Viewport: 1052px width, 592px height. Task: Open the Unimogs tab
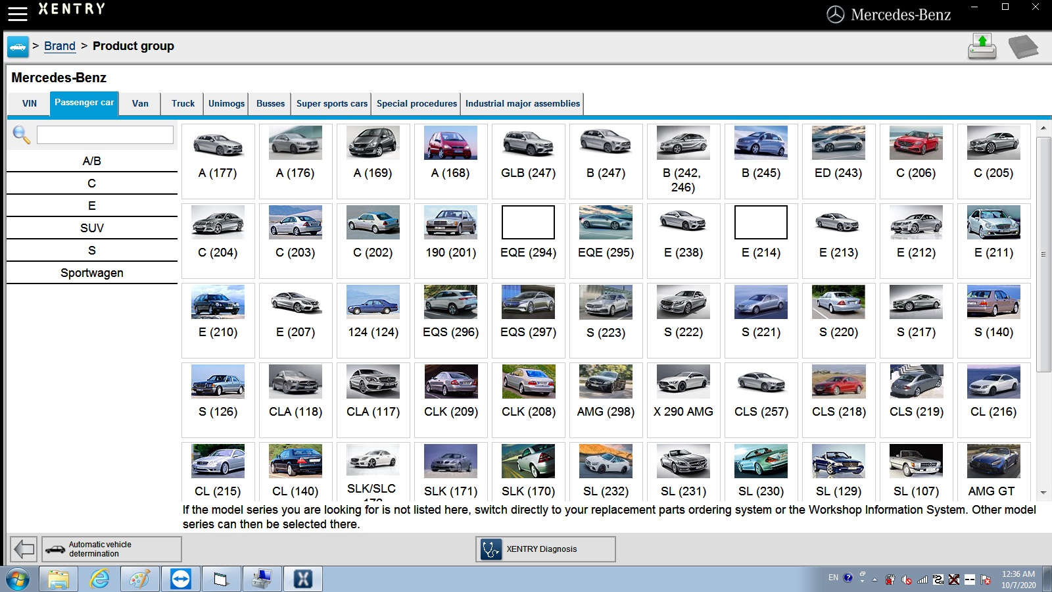click(x=226, y=103)
